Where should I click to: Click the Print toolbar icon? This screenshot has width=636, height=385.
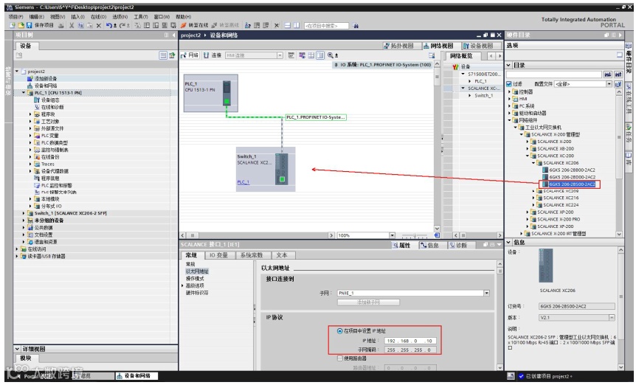tap(61, 25)
